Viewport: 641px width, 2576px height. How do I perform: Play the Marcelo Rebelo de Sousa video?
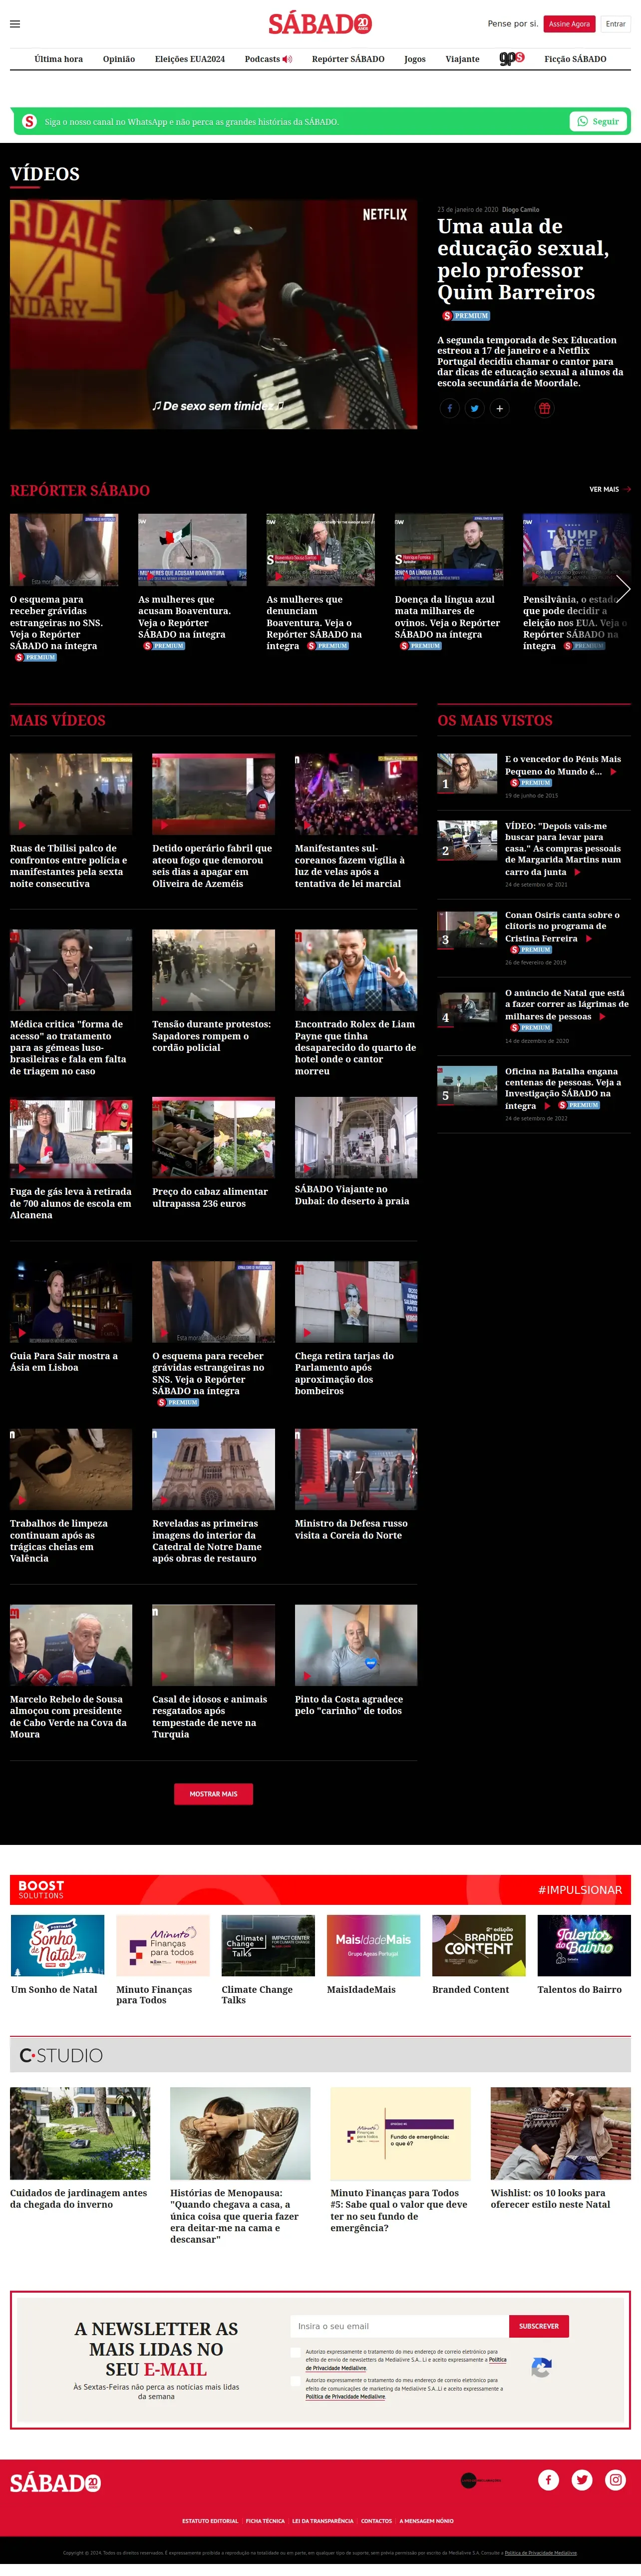pyautogui.click(x=71, y=1645)
